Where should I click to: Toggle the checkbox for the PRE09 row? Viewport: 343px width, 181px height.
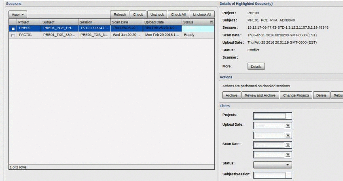pos(13,29)
